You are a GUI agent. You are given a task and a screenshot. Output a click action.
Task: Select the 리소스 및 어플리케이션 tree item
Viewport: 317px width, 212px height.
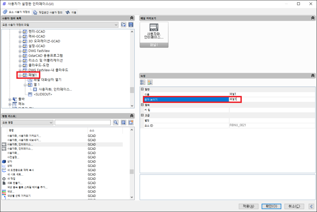click(x=46, y=60)
